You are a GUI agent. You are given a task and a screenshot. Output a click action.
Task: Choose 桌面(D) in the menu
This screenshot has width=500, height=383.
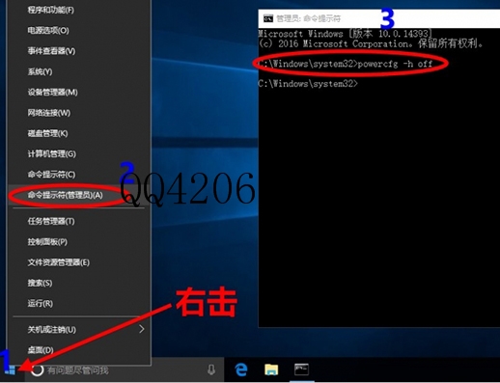click(x=41, y=349)
